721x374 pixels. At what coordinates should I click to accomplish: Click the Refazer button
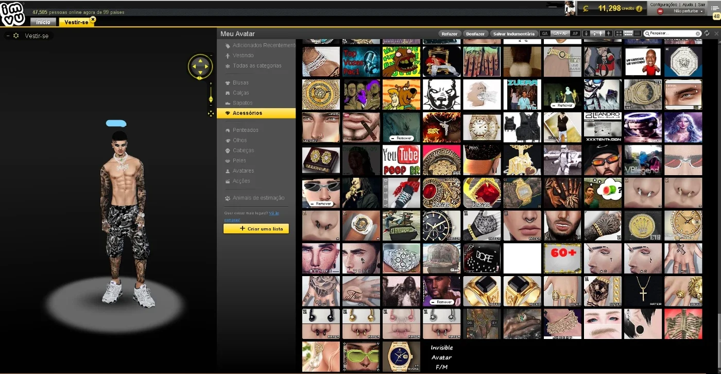[449, 34]
